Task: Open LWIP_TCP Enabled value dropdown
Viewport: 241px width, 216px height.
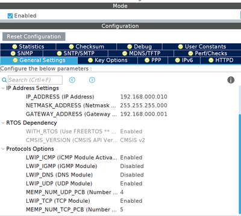Action: pyautogui.click(x=131, y=201)
